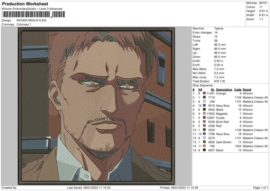Click the Black swatch beside stitch count 4524
The height and width of the screenshot is (191, 270).
point(204,109)
